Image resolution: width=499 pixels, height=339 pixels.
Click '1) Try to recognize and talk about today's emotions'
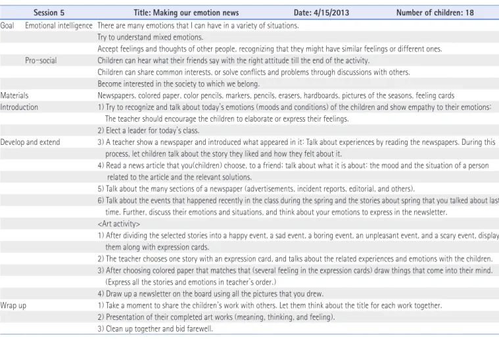pos(295,107)
